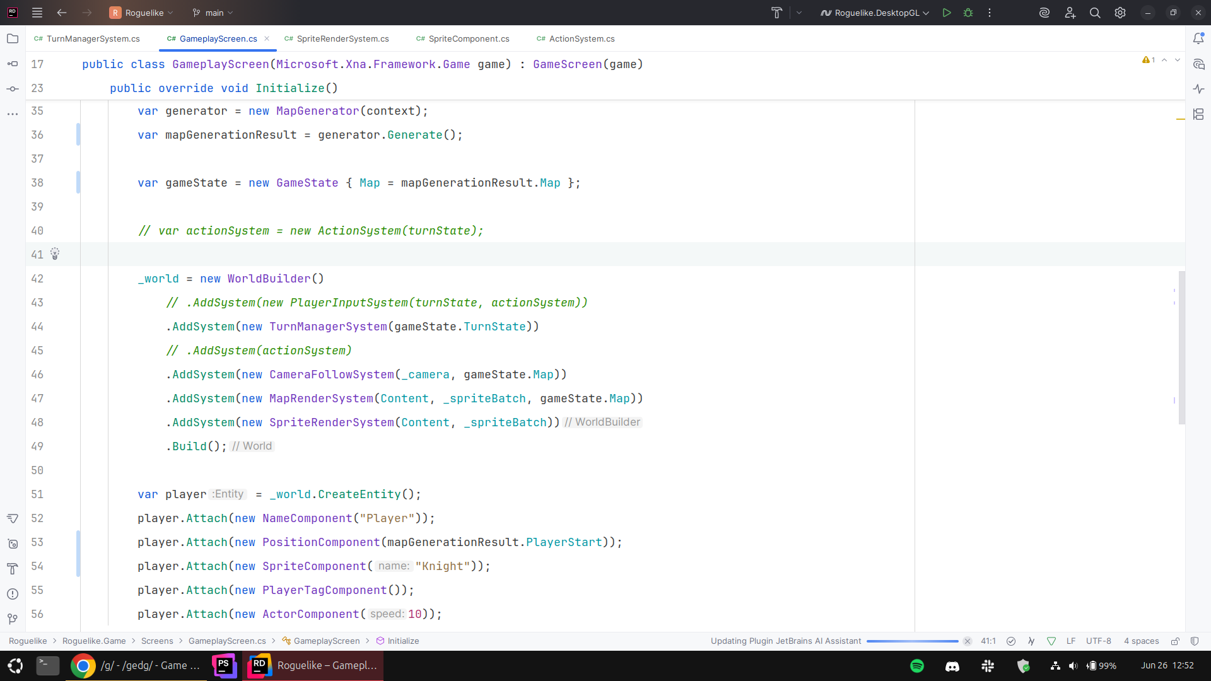Open Code With Me add-user icon
This screenshot has width=1211, height=681.
[x=1070, y=13]
